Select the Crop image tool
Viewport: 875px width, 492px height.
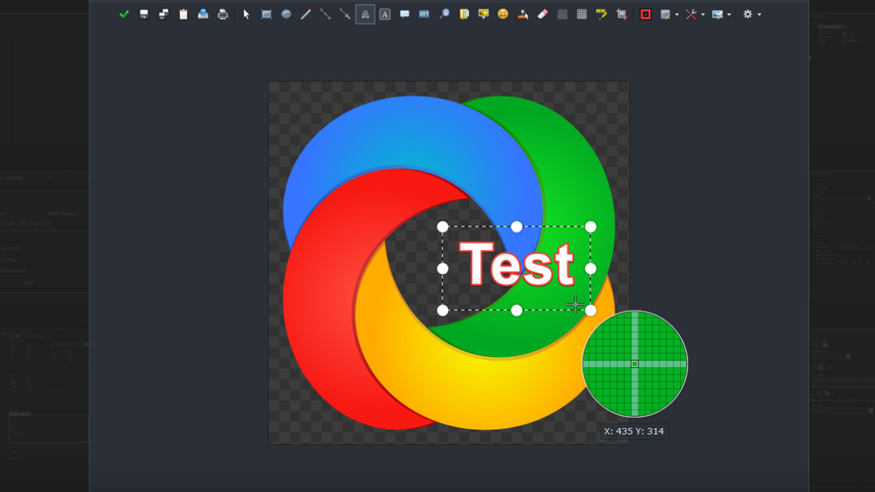click(x=622, y=15)
